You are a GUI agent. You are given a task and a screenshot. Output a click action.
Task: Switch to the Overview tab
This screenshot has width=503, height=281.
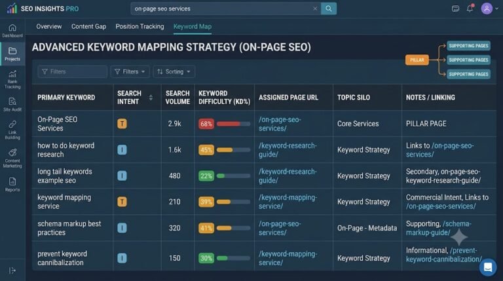[48, 27]
